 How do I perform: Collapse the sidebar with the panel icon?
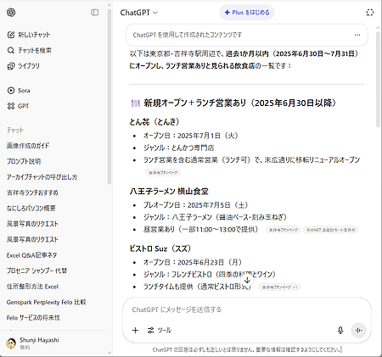point(95,13)
